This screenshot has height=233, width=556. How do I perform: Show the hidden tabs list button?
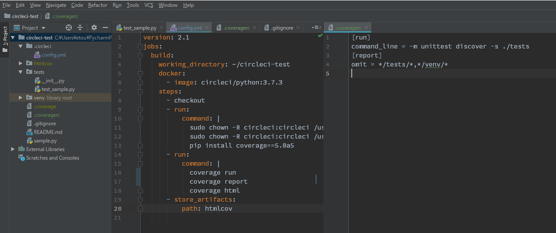tap(316, 27)
